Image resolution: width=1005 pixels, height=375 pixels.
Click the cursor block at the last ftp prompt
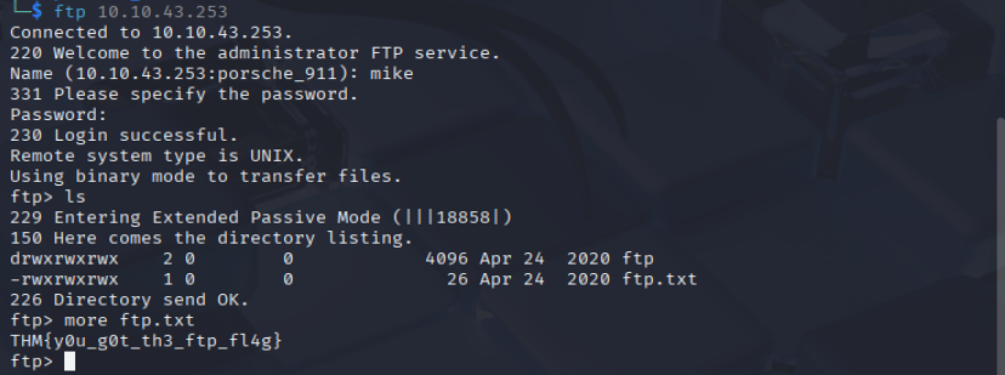coord(70,362)
